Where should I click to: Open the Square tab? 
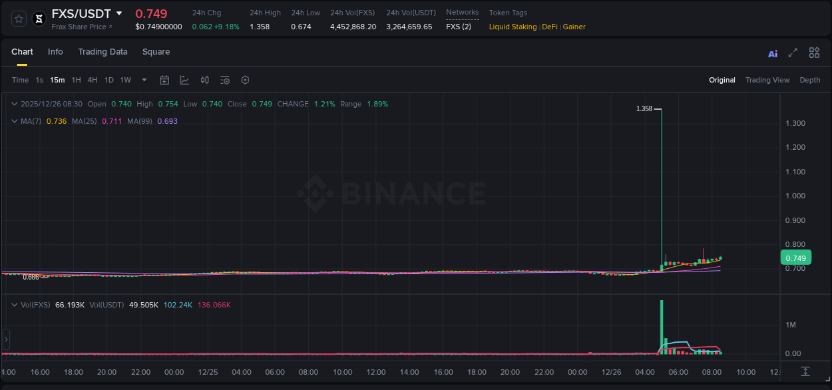tap(156, 52)
